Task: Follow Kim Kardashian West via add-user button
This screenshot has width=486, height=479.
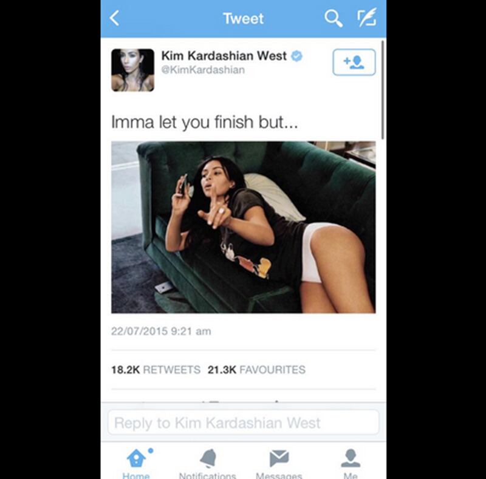Action: 354,63
